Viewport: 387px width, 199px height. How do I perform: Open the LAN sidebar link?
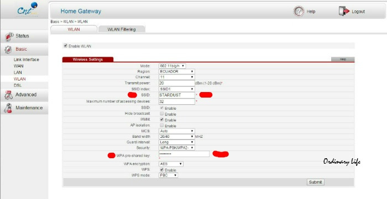pyautogui.click(x=18, y=73)
